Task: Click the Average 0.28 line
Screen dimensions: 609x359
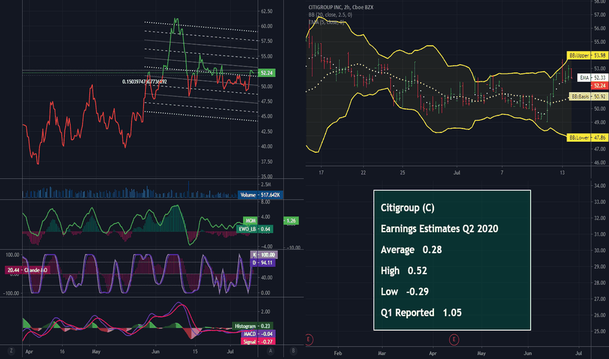Action: pos(411,249)
